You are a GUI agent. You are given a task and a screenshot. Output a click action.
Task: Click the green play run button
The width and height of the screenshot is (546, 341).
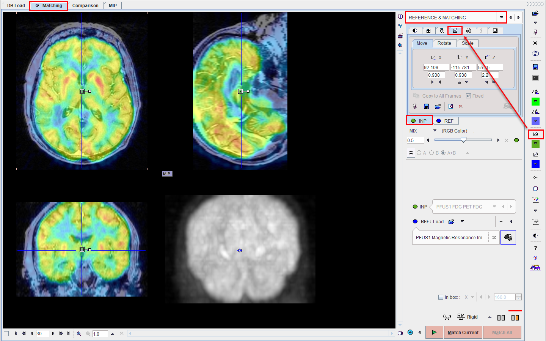(434, 333)
